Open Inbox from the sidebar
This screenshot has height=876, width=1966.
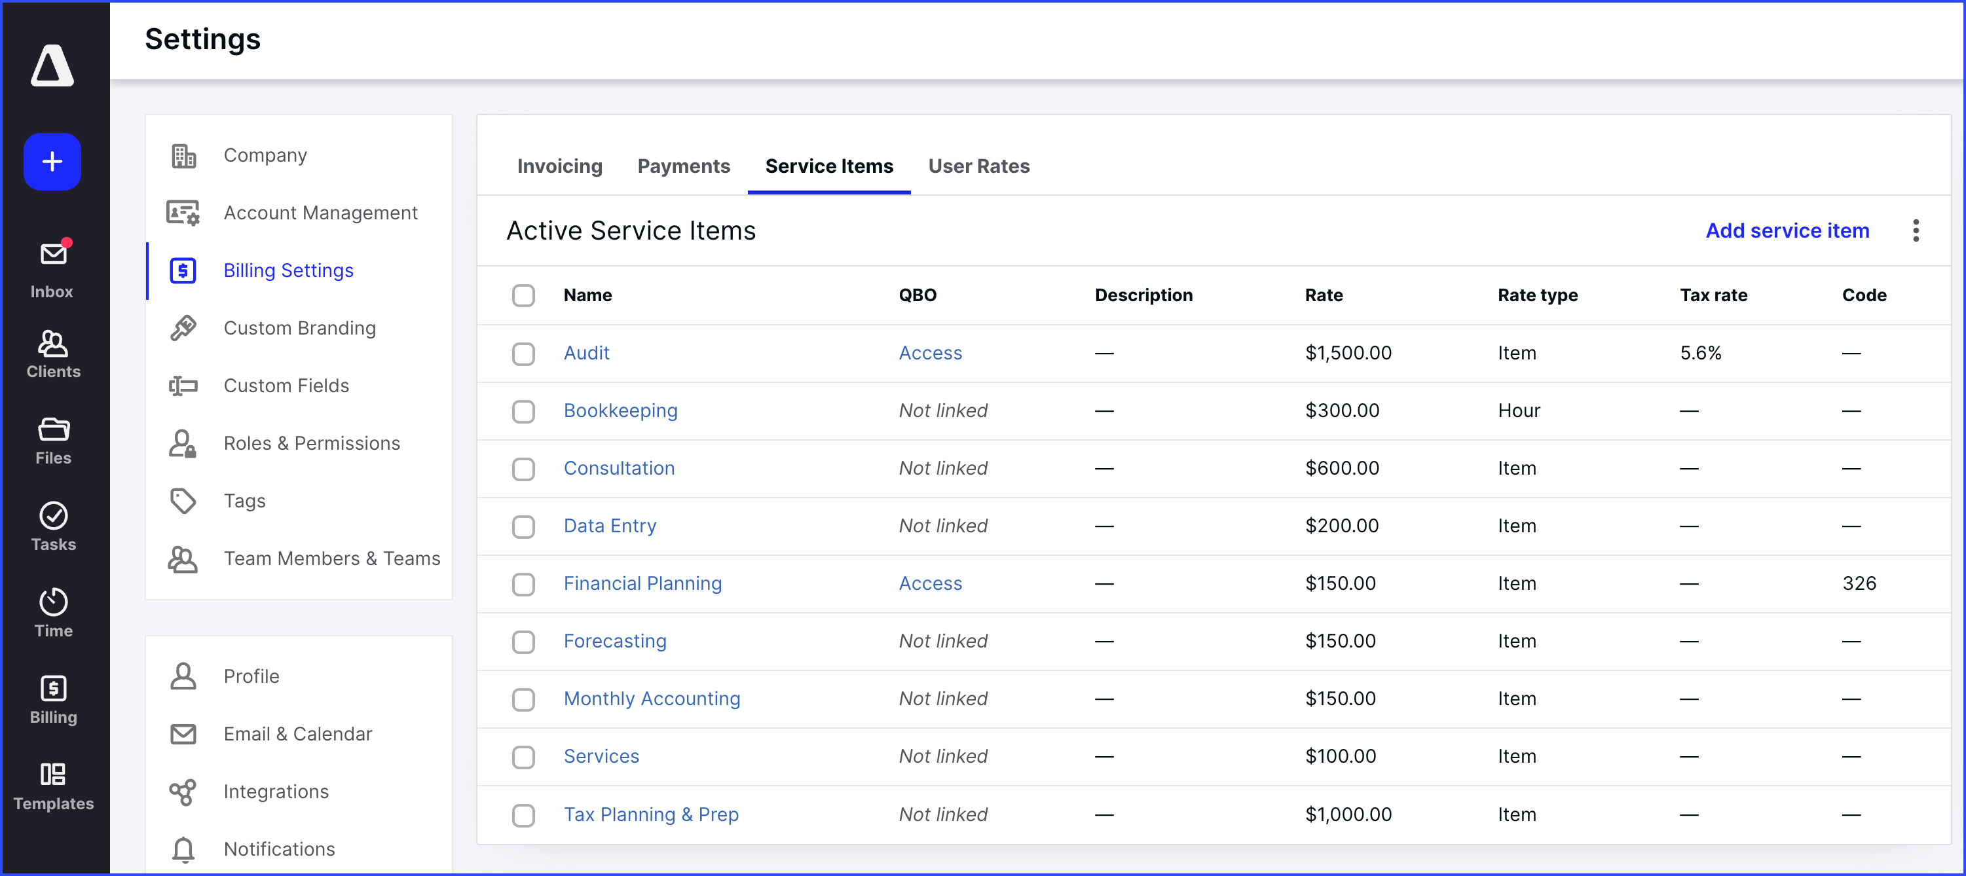click(x=52, y=263)
